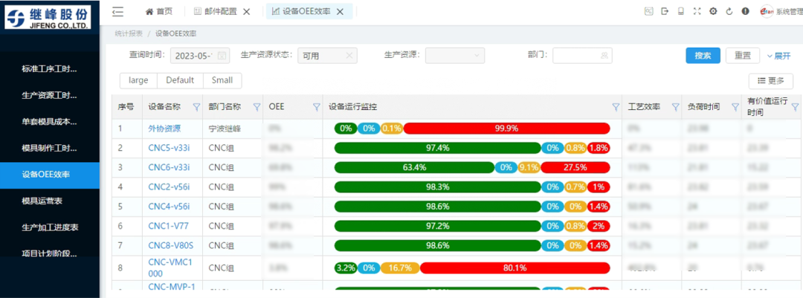The width and height of the screenshot is (803, 298).
Task: Open settings via the gear icon
Action: tap(713, 11)
